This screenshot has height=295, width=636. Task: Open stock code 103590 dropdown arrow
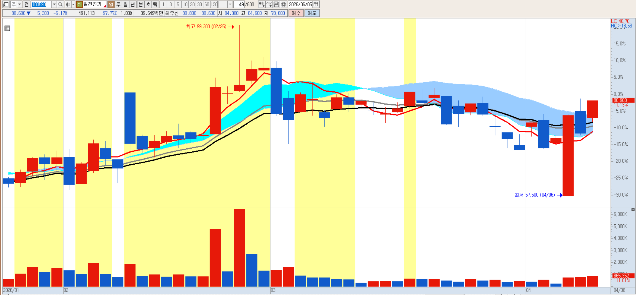tap(54, 4)
